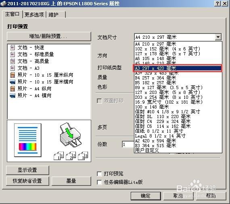This screenshot has height=204, width=230.
Task: Select A2 420 x 594 毫米 size
Action: [x=178, y=141]
